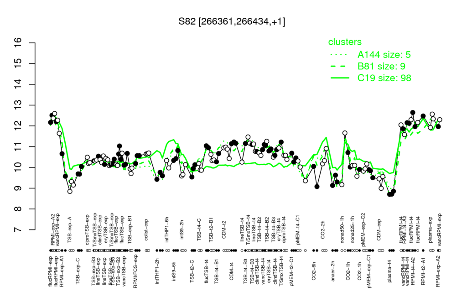Click the chart title "S82 [266361,266434,+1]"
Image resolution: width=467 pixels, height=292 pixels.
click(232, 22)
